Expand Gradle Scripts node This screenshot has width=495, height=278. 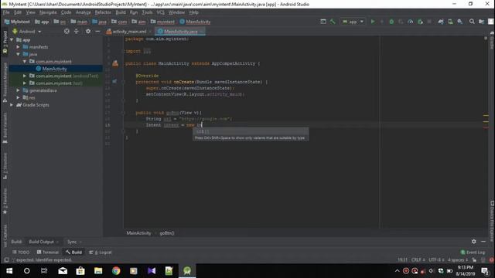12,105
